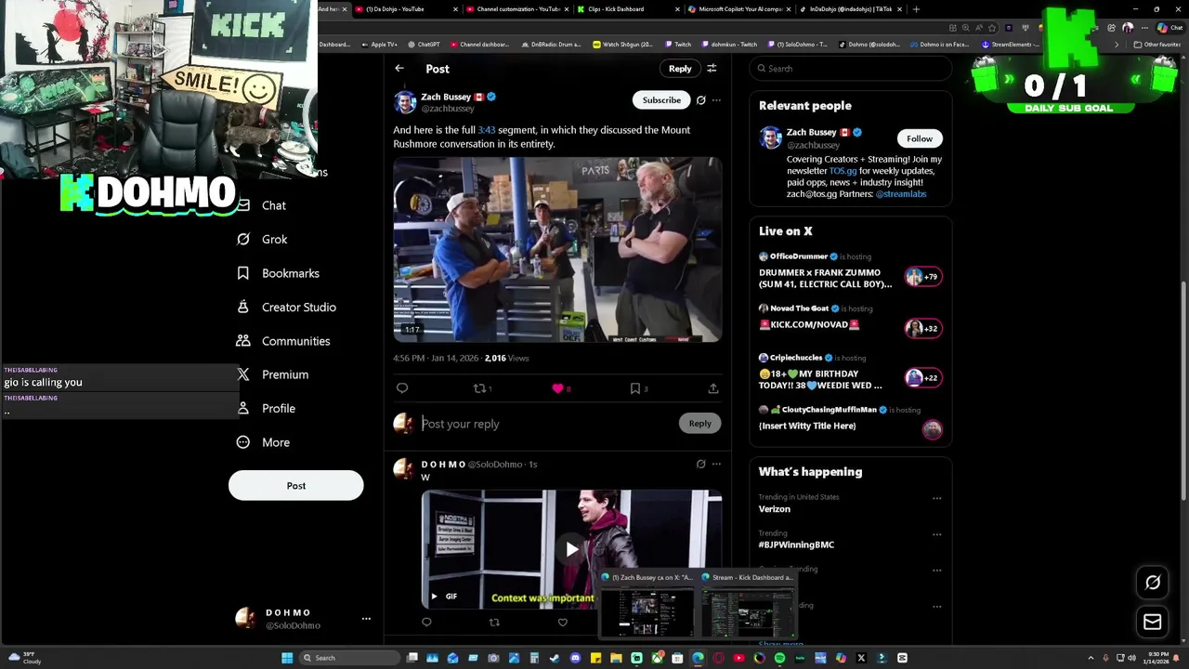This screenshot has width=1189, height=669.
Task: Switch to Microsoft Copilot tab
Action: click(740, 9)
